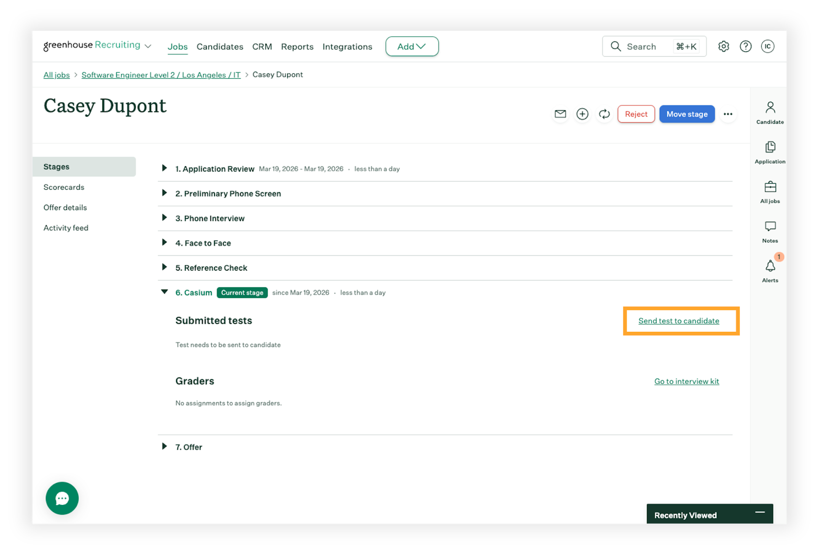This screenshot has height=554, width=819.
Task: Collapse the Casium current stage
Action: coord(164,292)
